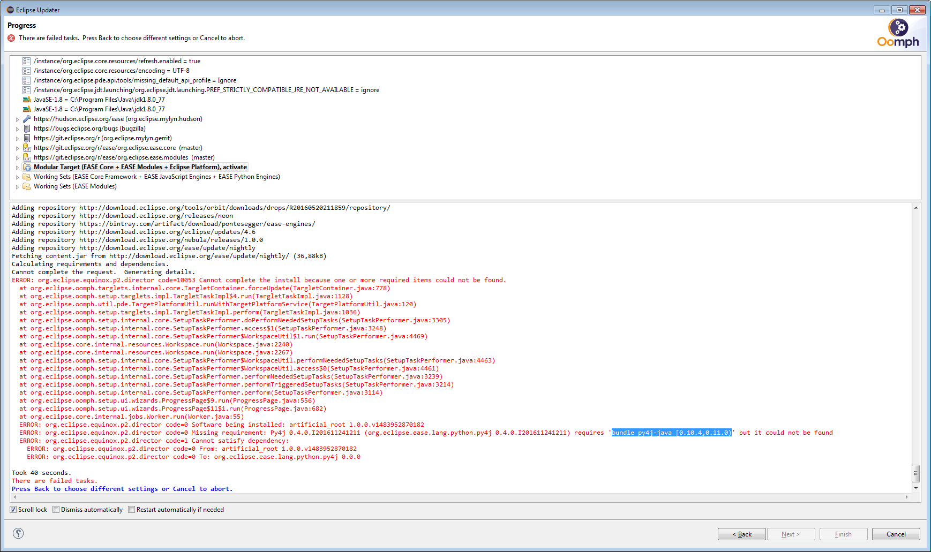Expand Working Sets (EASE Core Framework) node
The height and width of the screenshot is (552, 931).
[17, 177]
